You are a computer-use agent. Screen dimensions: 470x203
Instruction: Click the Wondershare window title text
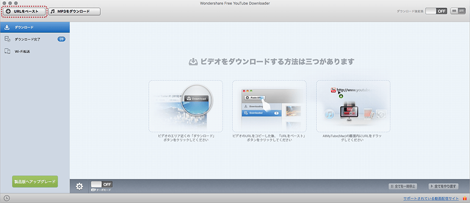click(x=235, y=3)
